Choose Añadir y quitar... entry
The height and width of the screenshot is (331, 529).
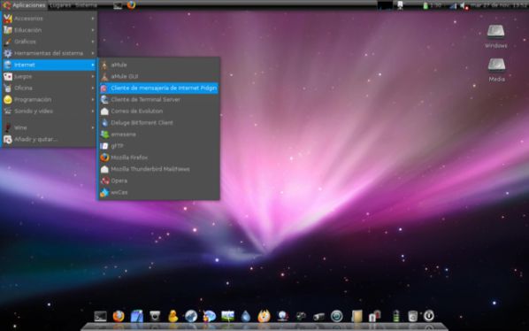(50, 139)
